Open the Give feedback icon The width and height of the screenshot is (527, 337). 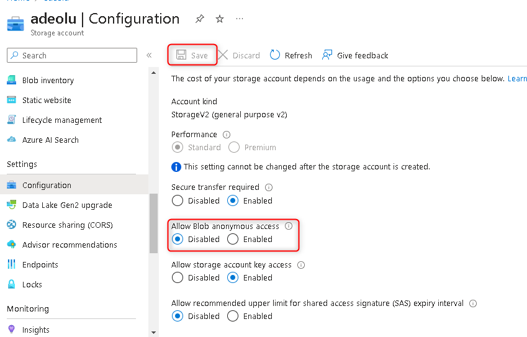[327, 55]
